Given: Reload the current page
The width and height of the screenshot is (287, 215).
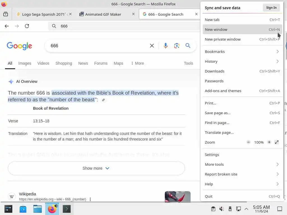Looking at the screenshot, I should pos(27,26).
